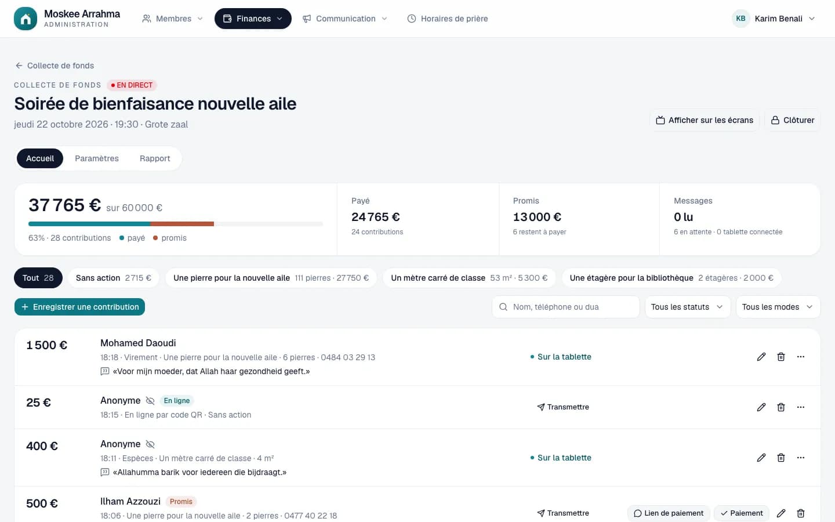The image size is (835, 522).
Task: Edit Mohamed Daoudi's contribution with pencil icon
Action: click(x=761, y=357)
